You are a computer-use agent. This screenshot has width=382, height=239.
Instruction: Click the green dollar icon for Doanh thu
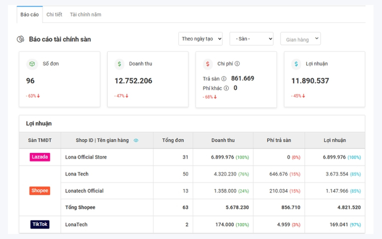pyautogui.click(x=119, y=64)
